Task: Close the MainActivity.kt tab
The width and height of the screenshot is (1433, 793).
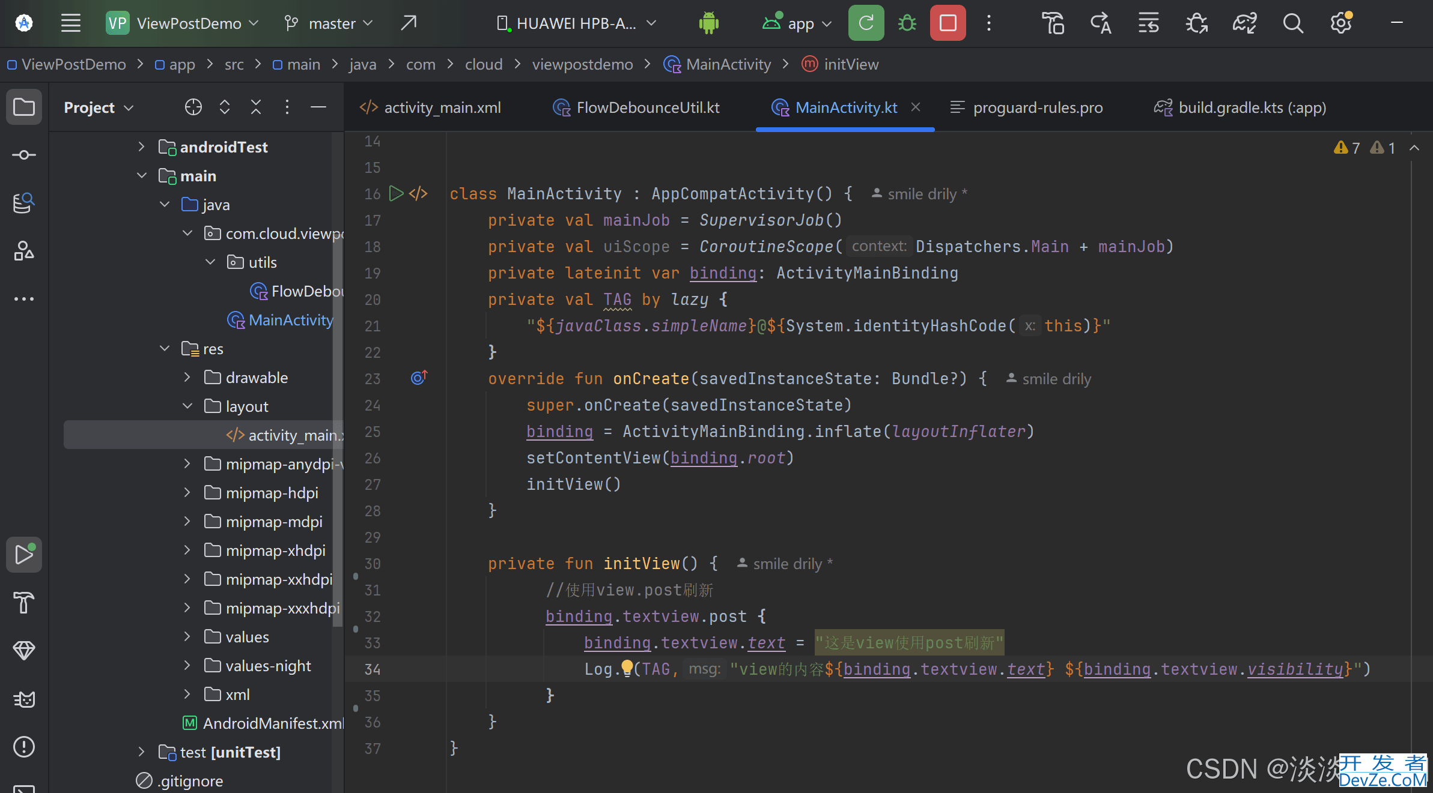Action: pyautogui.click(x=916, y=107)
